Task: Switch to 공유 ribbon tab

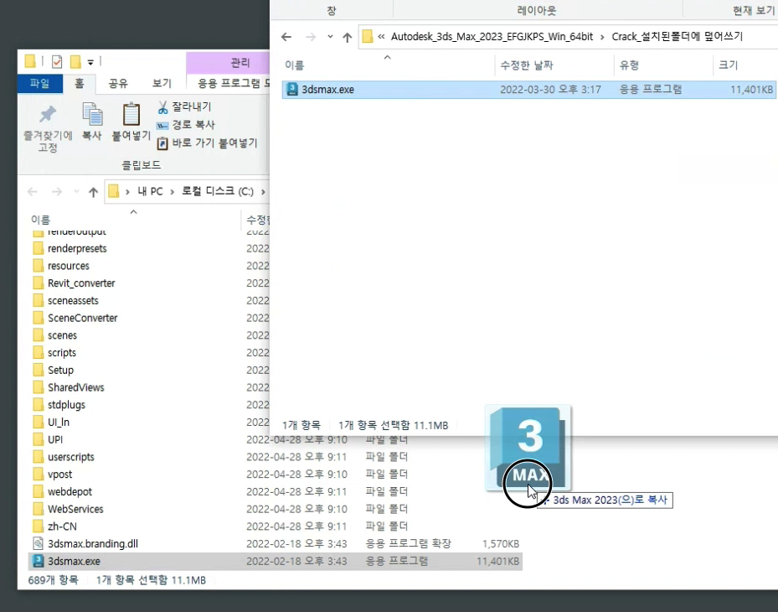Action: coord(118,83)
